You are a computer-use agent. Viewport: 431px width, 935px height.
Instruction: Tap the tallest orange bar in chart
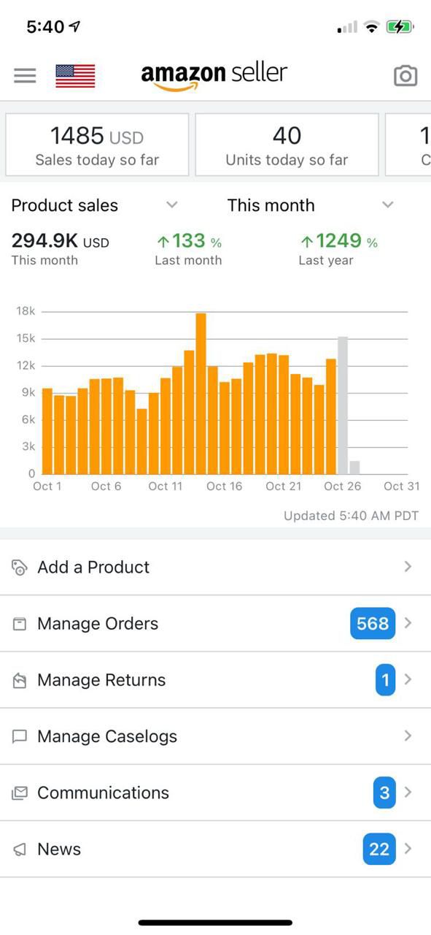pos(201,394)
